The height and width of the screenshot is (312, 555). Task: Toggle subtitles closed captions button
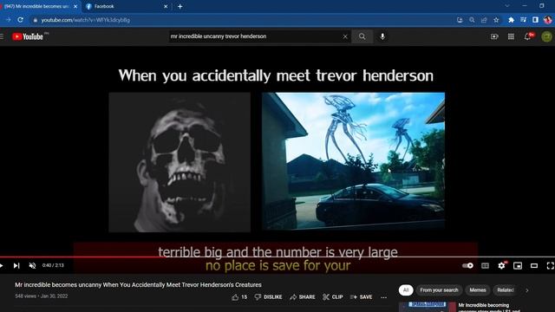tap(485, 266)
